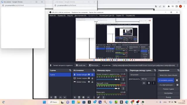Open Правка (E) menu
187x105 pixels.
point(62,15)
